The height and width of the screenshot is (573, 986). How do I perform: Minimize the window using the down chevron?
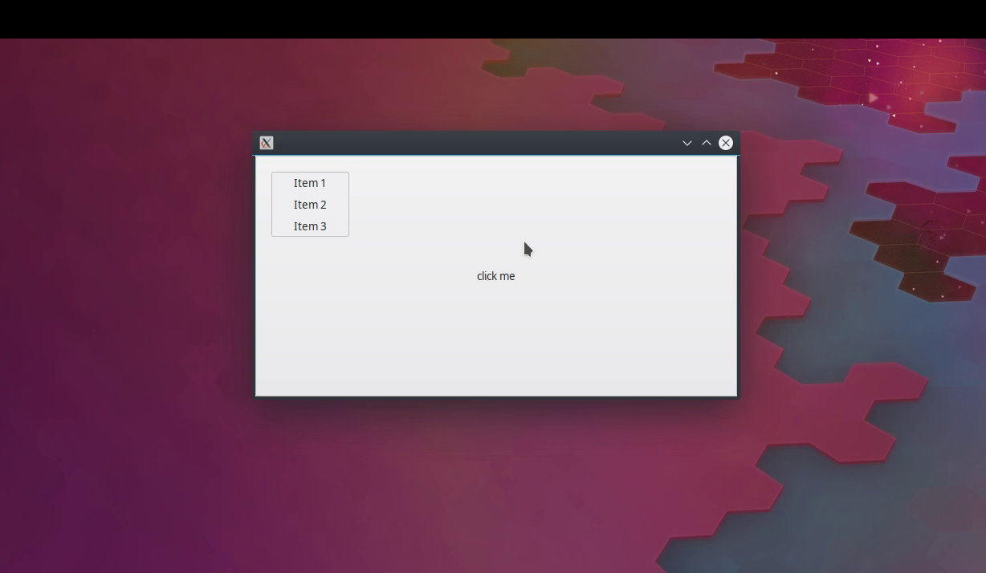point(687,142)
